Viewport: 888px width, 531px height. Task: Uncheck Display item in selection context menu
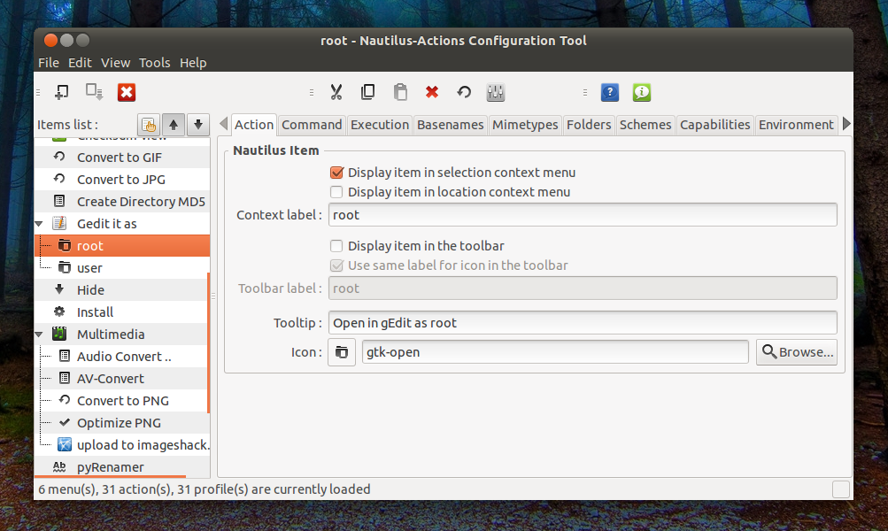[x=337, y=173]
